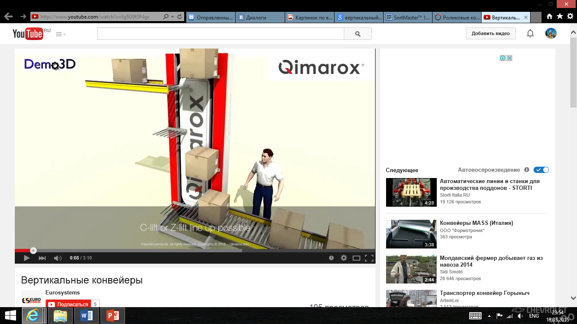The image size is (577, 324).
Task: Click Добавить видео button
Action: (x=491, y=33)
